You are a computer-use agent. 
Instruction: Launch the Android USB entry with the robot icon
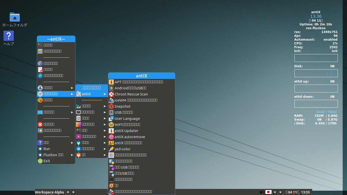(x=141, y=88)
